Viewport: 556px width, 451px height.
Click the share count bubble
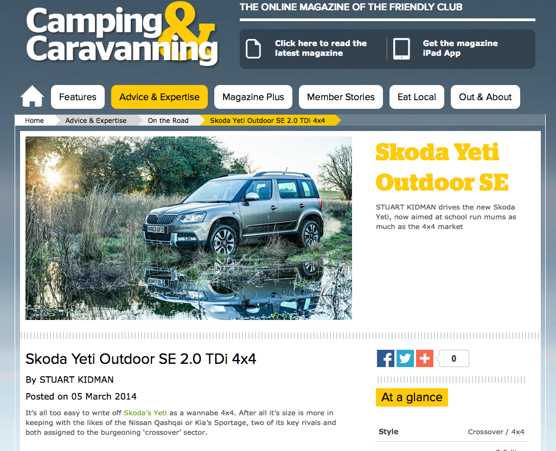click(x=453, y=358)
